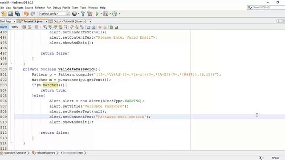
Task: Open the View menu
Action: [8, 8]
